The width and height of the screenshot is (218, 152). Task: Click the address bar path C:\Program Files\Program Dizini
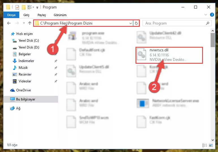pos(66,23)
